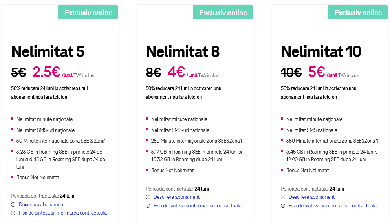Click info icon beside Nelimitat 8 Fisa de sinteza

click(x=148, y=206)
